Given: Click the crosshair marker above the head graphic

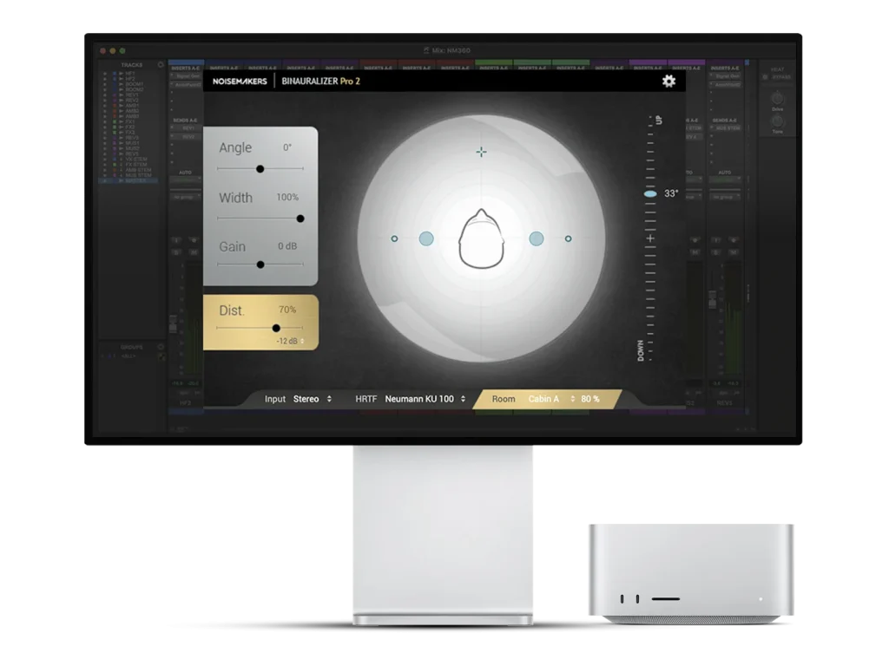Looking at the screenshot, I should coord(481,152).
